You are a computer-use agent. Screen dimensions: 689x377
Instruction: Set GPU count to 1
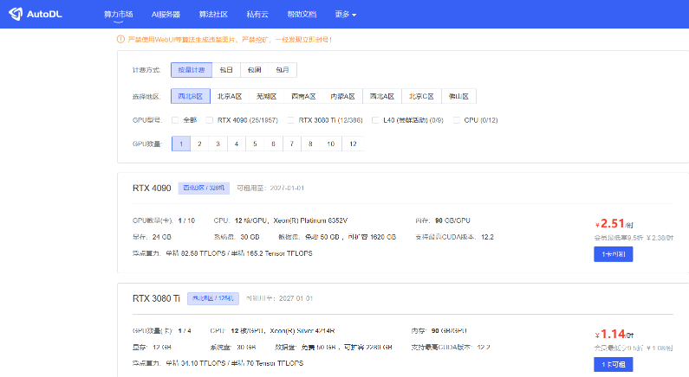click(x=181, y=144)
